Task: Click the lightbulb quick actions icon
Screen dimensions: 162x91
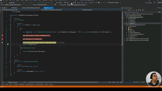Action: click(x=8, y=44)
